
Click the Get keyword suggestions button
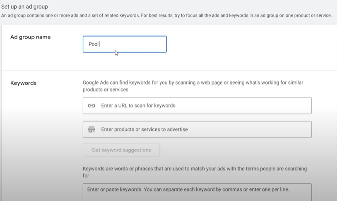(x=121, y=150)
